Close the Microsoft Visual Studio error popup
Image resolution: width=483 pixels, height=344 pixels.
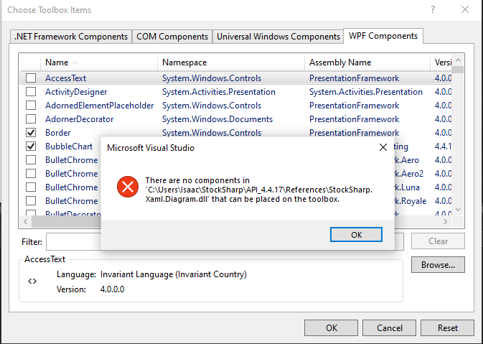(383, 147)
